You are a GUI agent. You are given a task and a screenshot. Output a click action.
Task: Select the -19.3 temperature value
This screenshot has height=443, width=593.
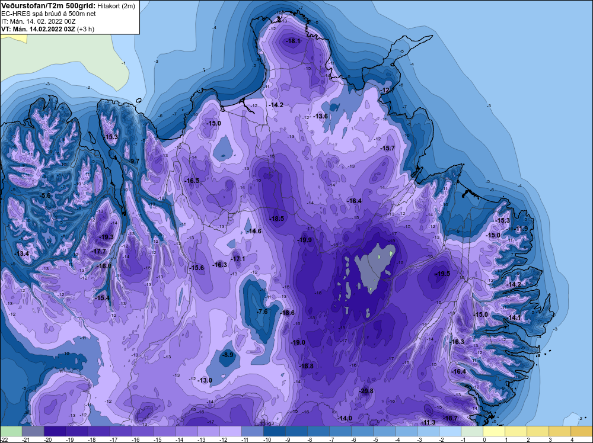tap(106, 237)
